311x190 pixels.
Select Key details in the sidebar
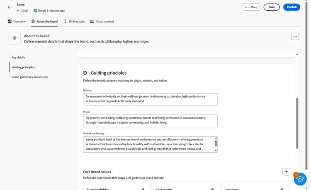18,58
